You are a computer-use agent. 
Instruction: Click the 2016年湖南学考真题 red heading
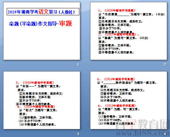pos(35,83)
